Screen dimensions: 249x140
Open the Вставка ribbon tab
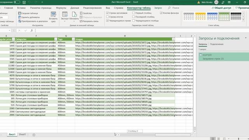21,8
